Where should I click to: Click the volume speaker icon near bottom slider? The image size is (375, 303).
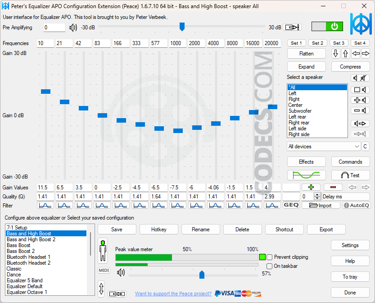(121, 273)
